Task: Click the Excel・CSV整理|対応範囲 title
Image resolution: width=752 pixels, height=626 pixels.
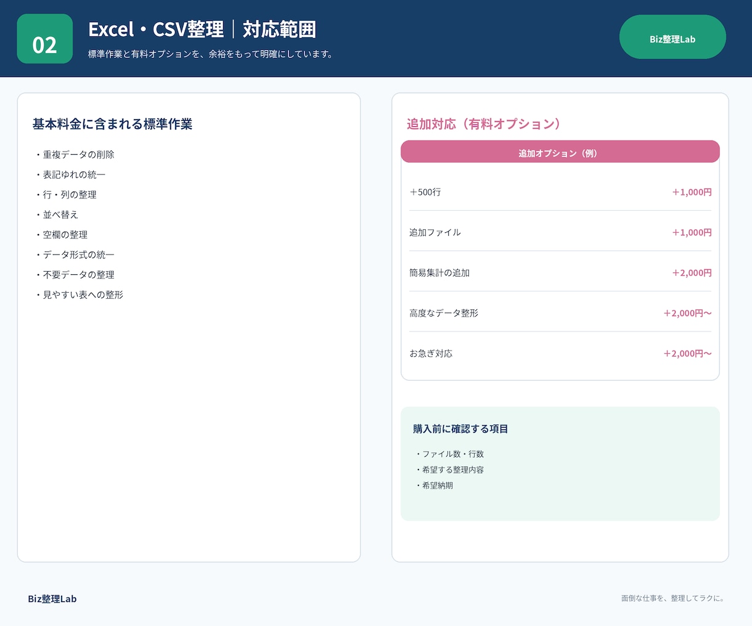Action: click(x=202, y=29)
